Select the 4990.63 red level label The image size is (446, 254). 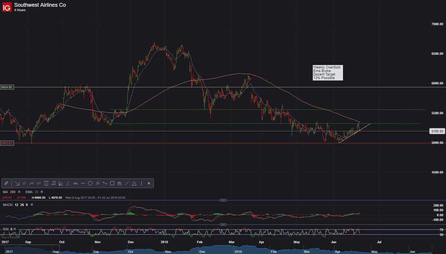pyautogui.click(x=7, y=143)
